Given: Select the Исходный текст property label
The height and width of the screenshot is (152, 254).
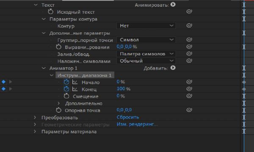Looking at the screenshot, I should pos(76,12).
